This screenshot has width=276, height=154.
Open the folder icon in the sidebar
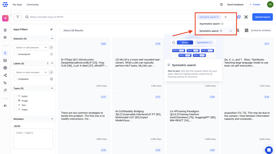(5, 61)
